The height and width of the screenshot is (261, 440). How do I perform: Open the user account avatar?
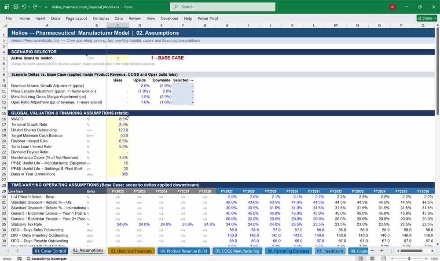[x=392, y=7]
